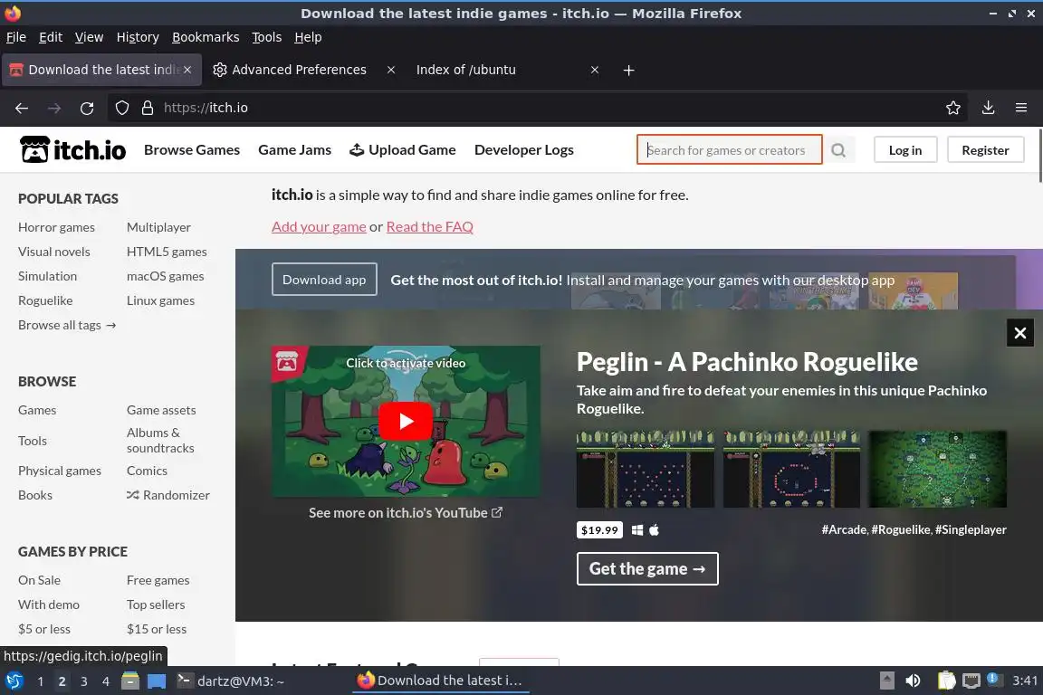Click the Get the game button

pos(647,568)
